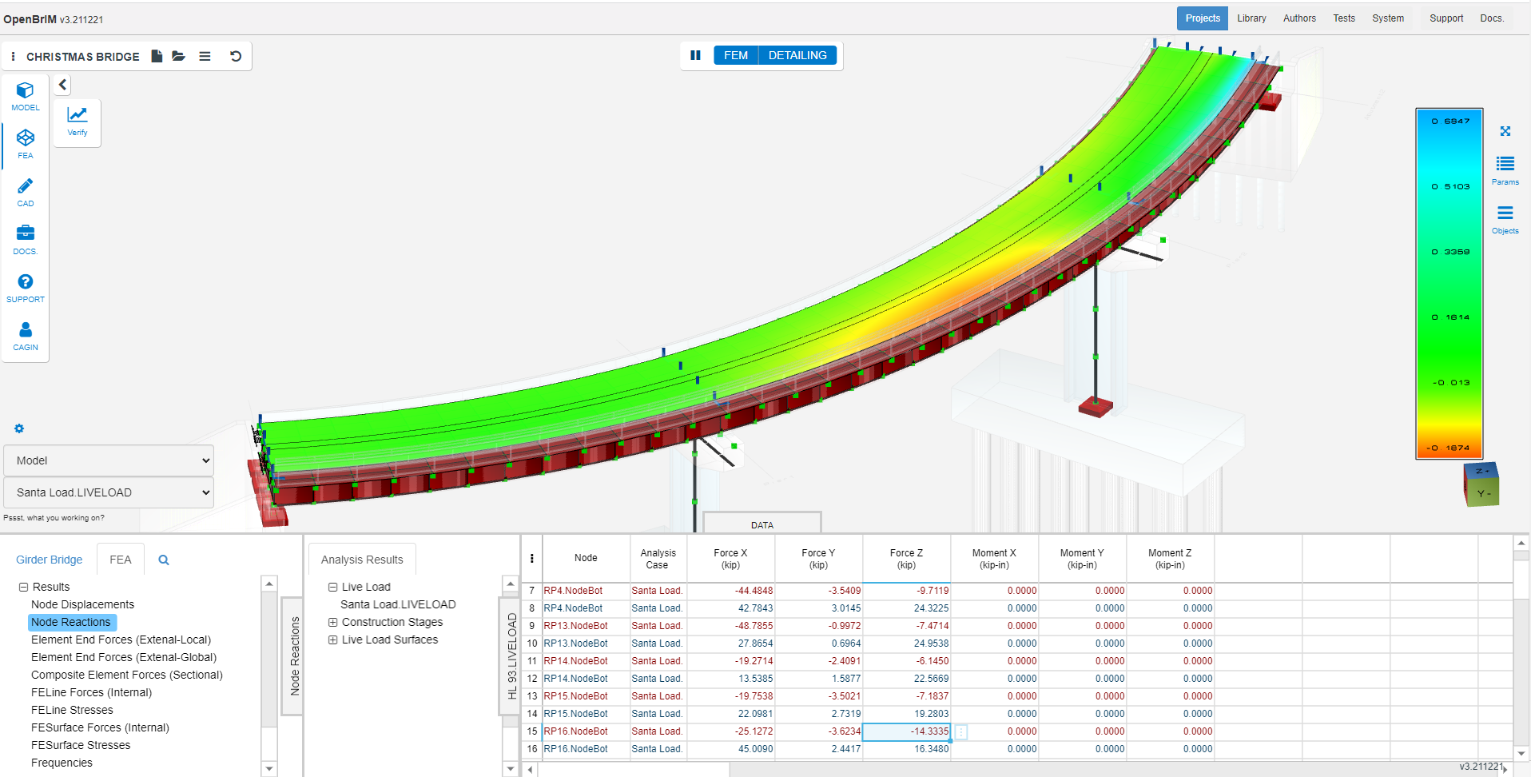This screenshot has height=777, width=1531.
Task: Switch to DETAILING mode toggle
Action: 797,55
